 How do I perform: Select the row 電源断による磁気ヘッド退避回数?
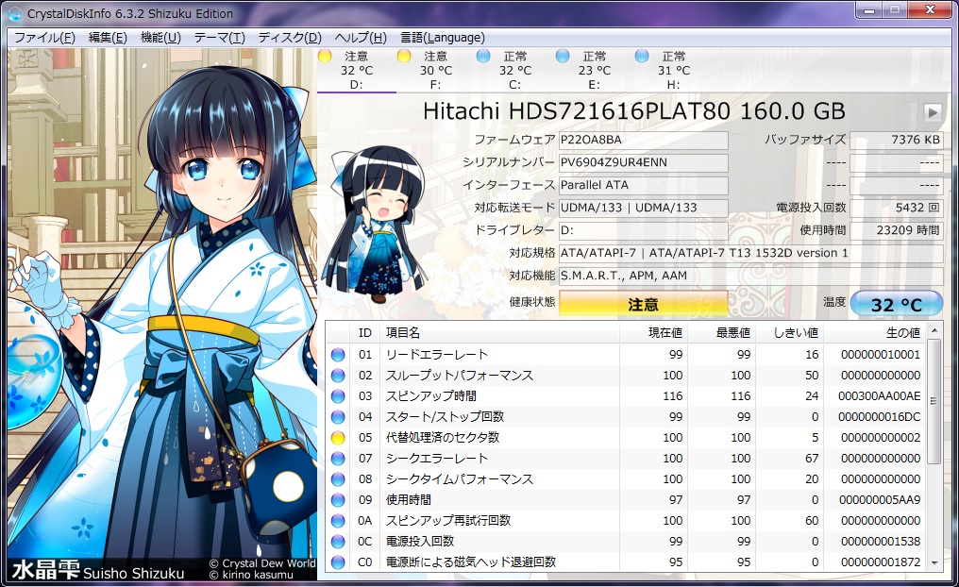point(627,562)
